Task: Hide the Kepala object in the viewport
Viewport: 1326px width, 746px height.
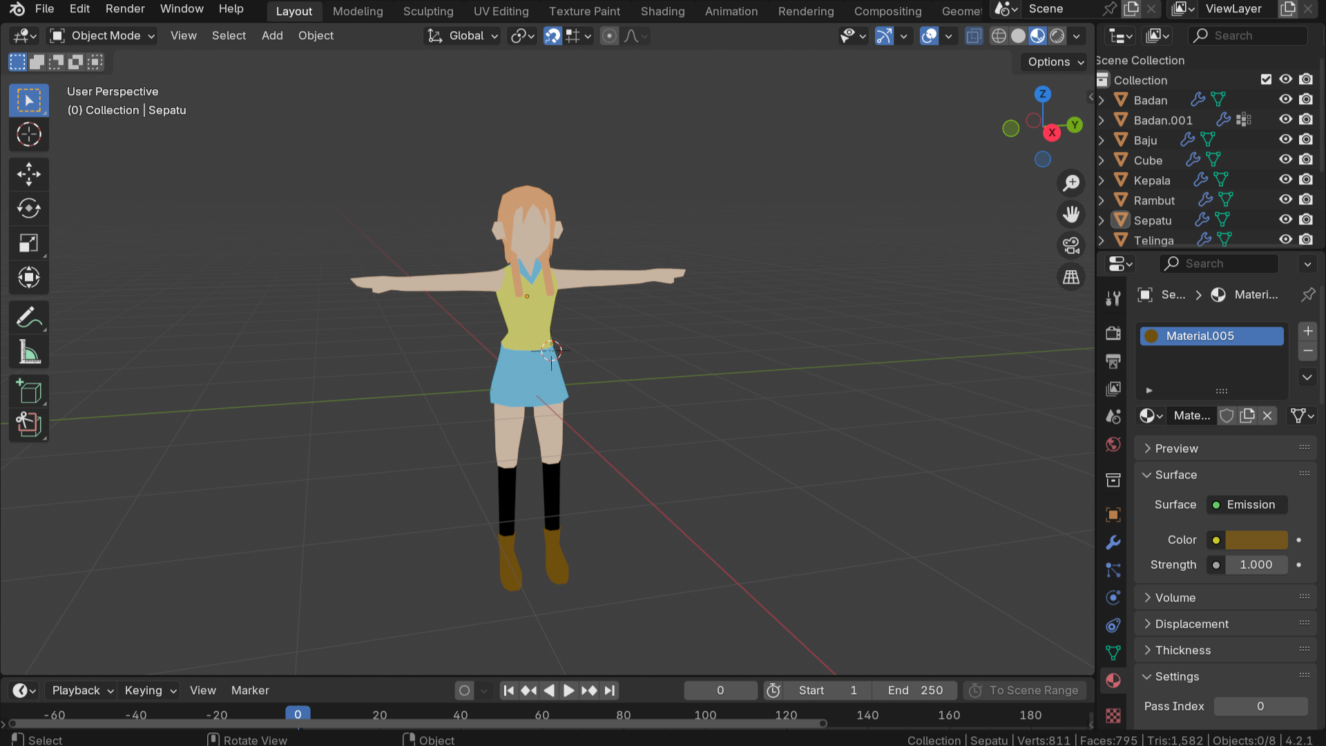Action: point(1285,180)
